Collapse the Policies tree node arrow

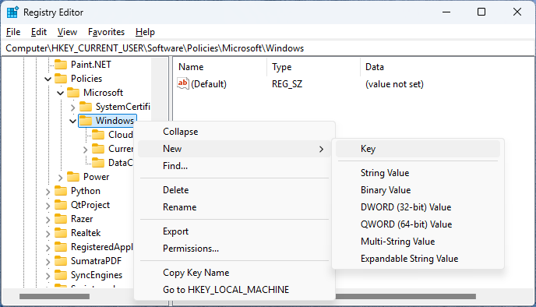click(x=48, y=79)
